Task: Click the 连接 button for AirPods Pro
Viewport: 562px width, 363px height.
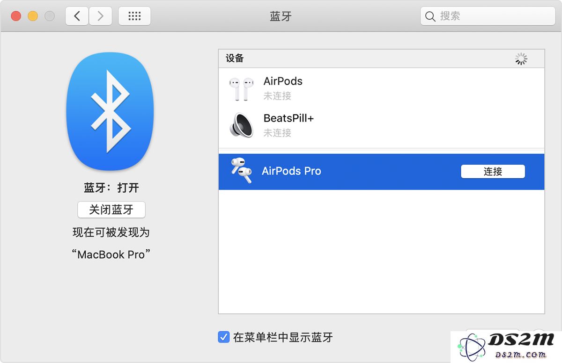Action: 493,172
